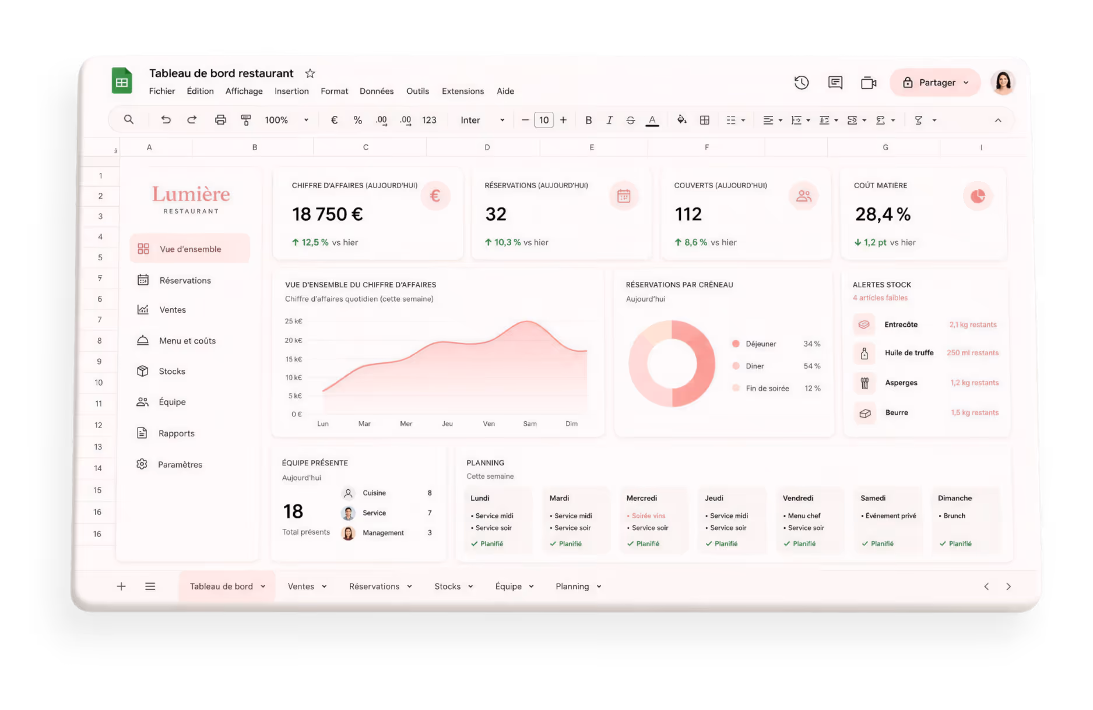
Task: Open the Fichier menu
Action: 162,91
